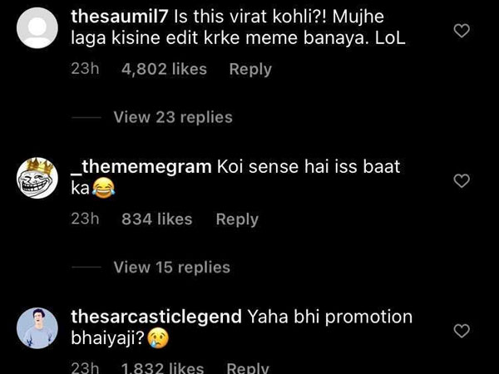Reply to _thememegram's comment
The width and height of the screenshot is (499, 374).
pyautogui.click(x=237, y=219)
